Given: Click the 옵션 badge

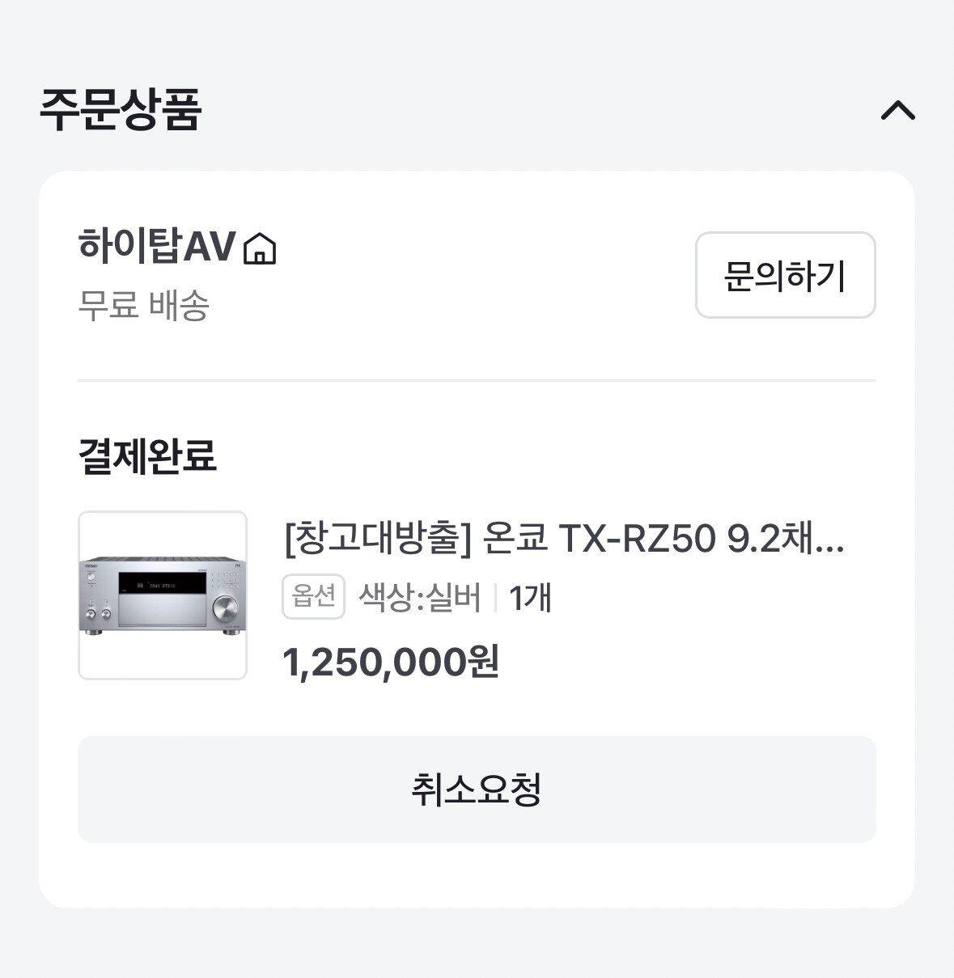Looking at the screenshot, I should coord(313,597).
